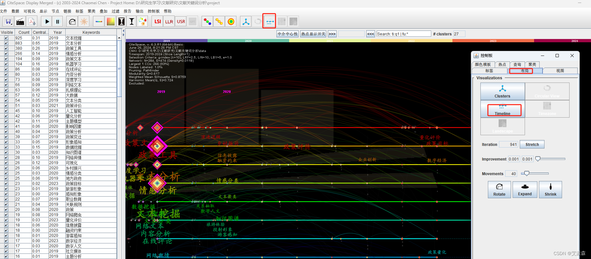Select Timeline visualization in control panel
This screenshot has width=591, height=259.
503,109
